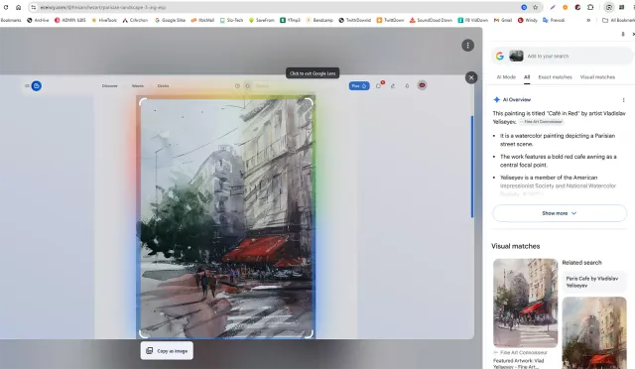Open the first visual match painting thumbnail
The height and width of the screenshot is (369, 635).
coord(525,303)
